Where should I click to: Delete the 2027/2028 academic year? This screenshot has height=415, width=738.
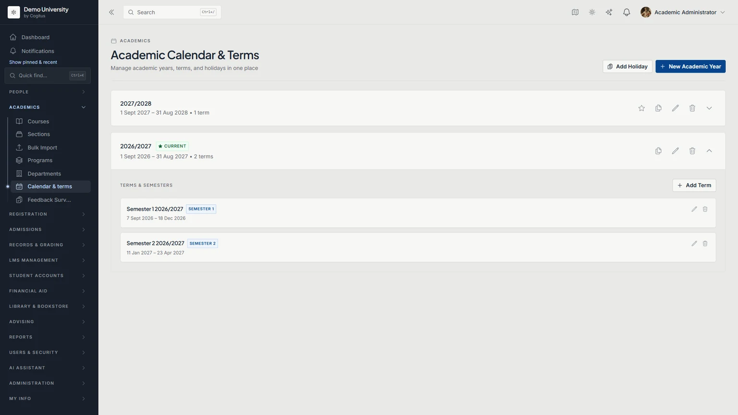pyautogui.click(x=692, y=108)
